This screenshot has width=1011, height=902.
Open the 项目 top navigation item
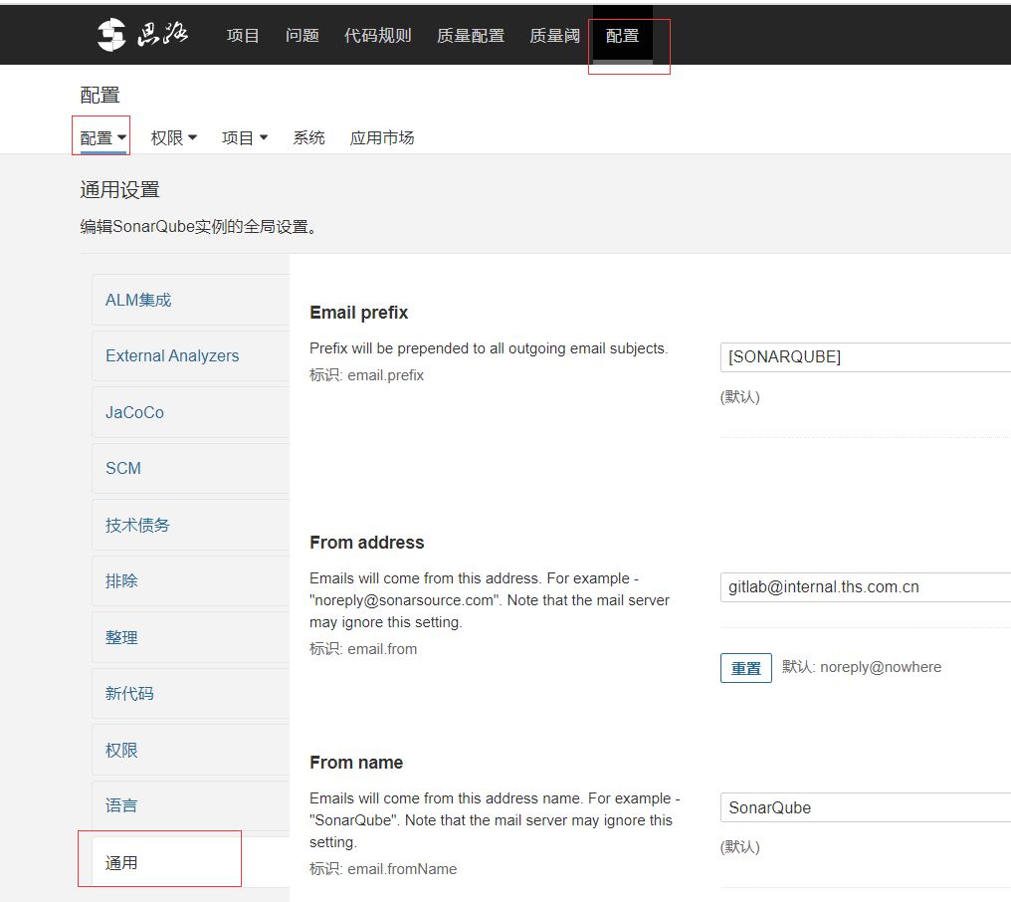(x=243, y=36)
